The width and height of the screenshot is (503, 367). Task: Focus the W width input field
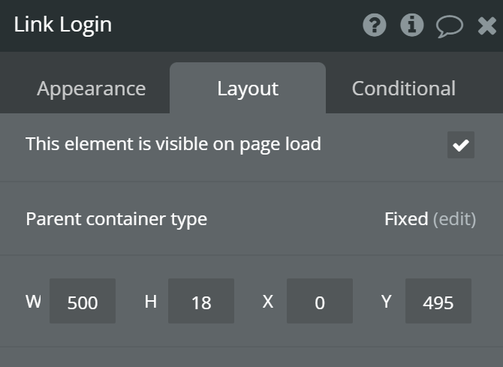83,302
